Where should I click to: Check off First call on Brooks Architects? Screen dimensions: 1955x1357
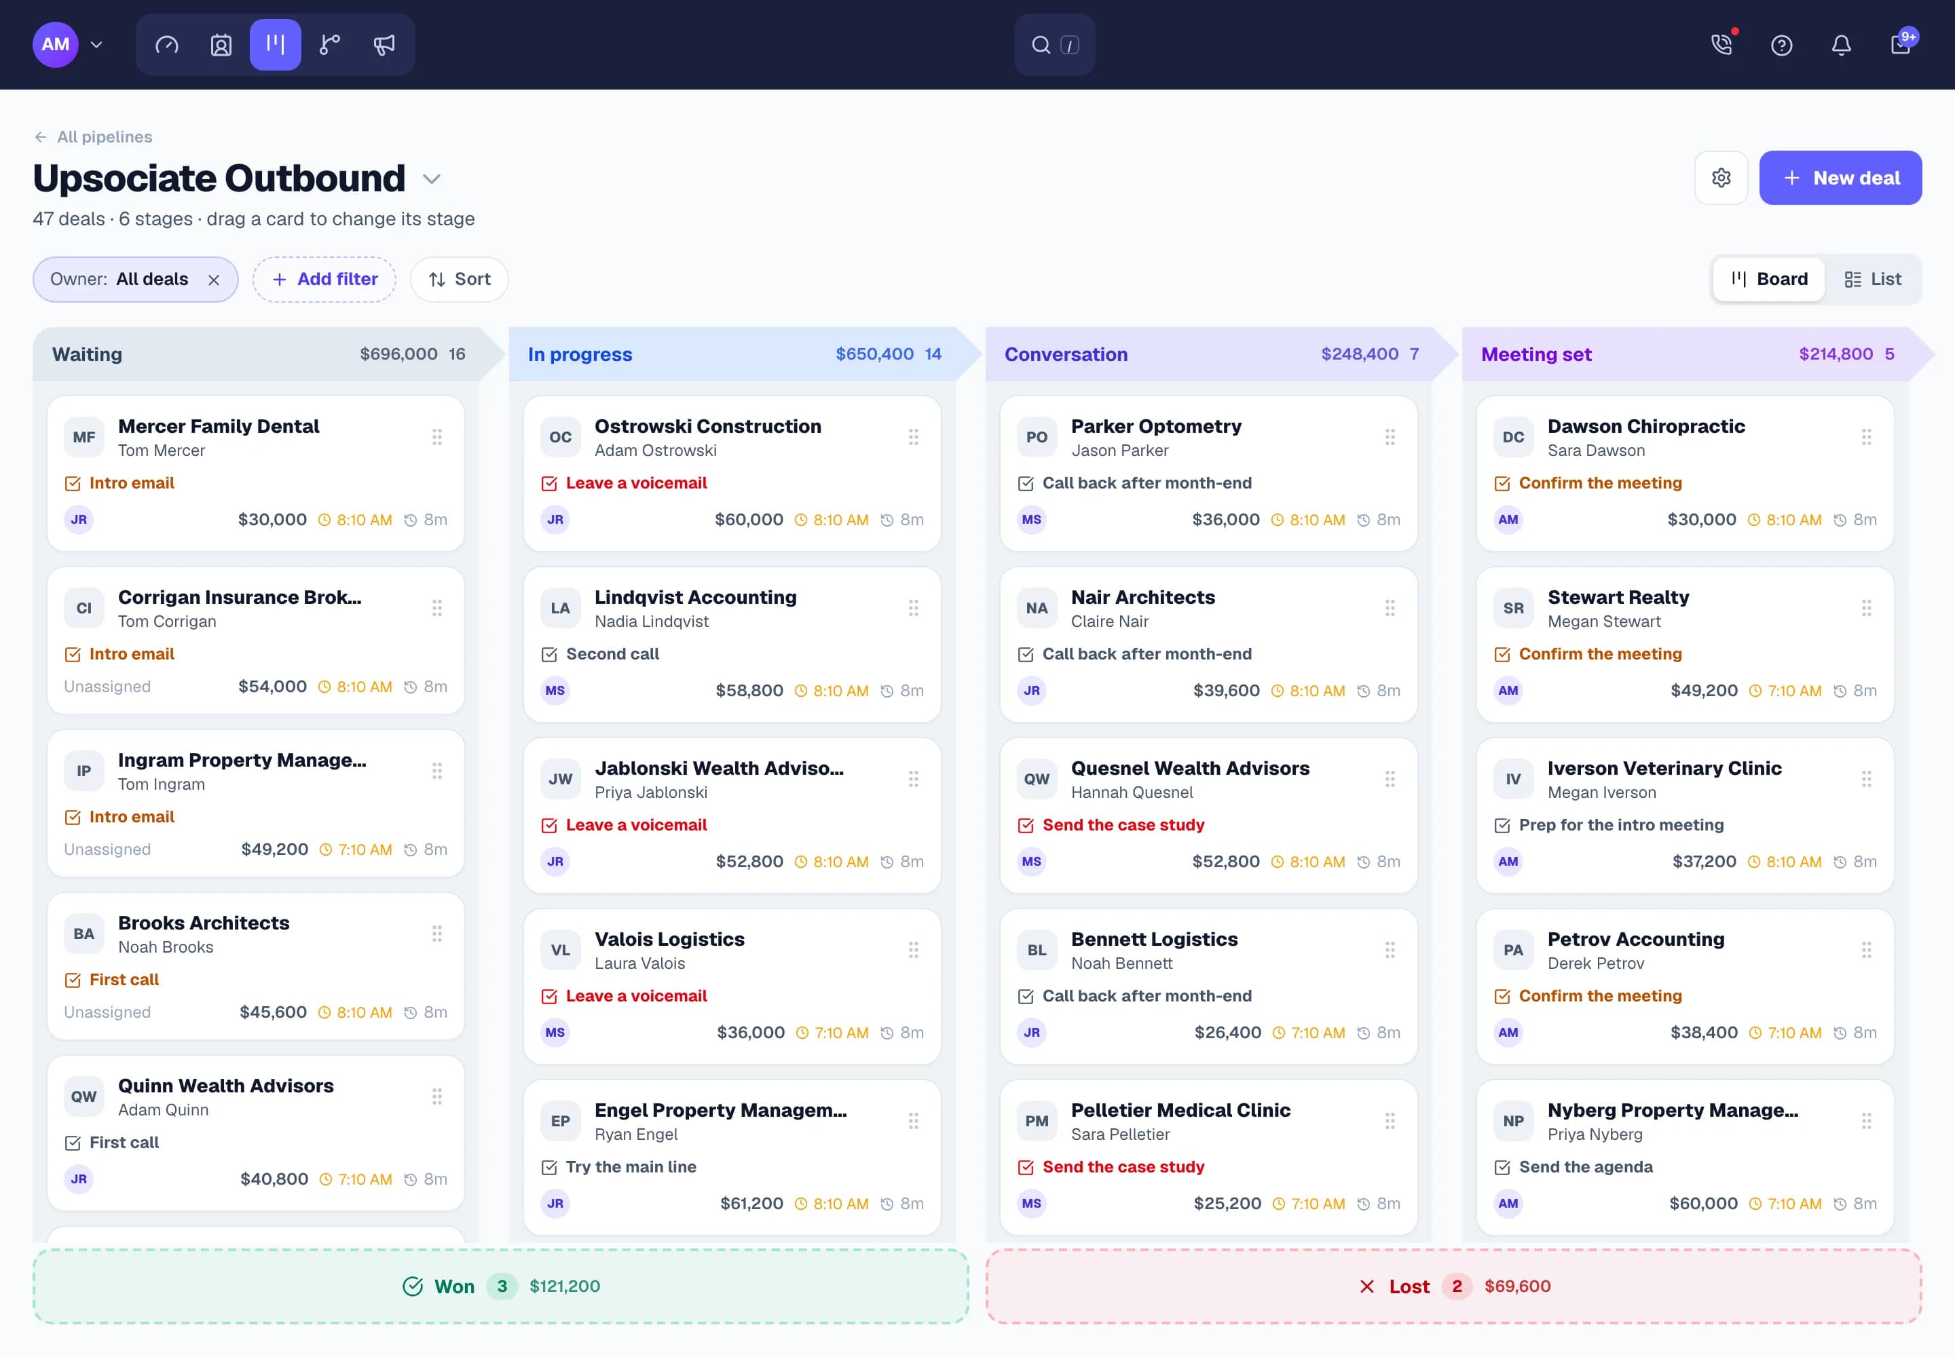pyautogui.click(x=73, y=980)
